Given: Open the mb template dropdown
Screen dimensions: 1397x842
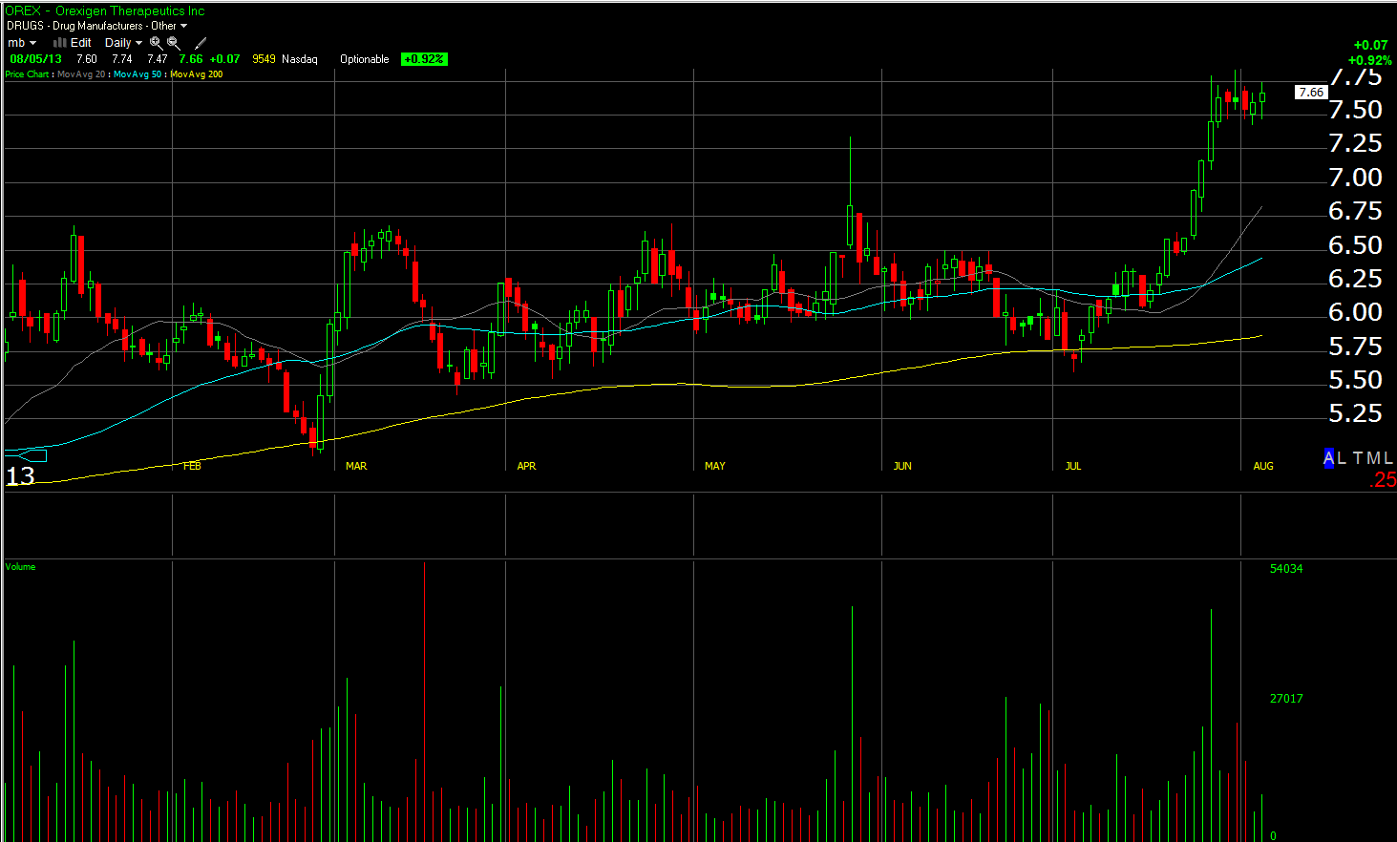Looking at the screenshot, I should coord(22,43).
